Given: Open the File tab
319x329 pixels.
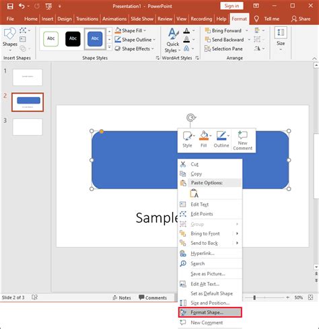Looking at the screenshot, I should [10, 19].
